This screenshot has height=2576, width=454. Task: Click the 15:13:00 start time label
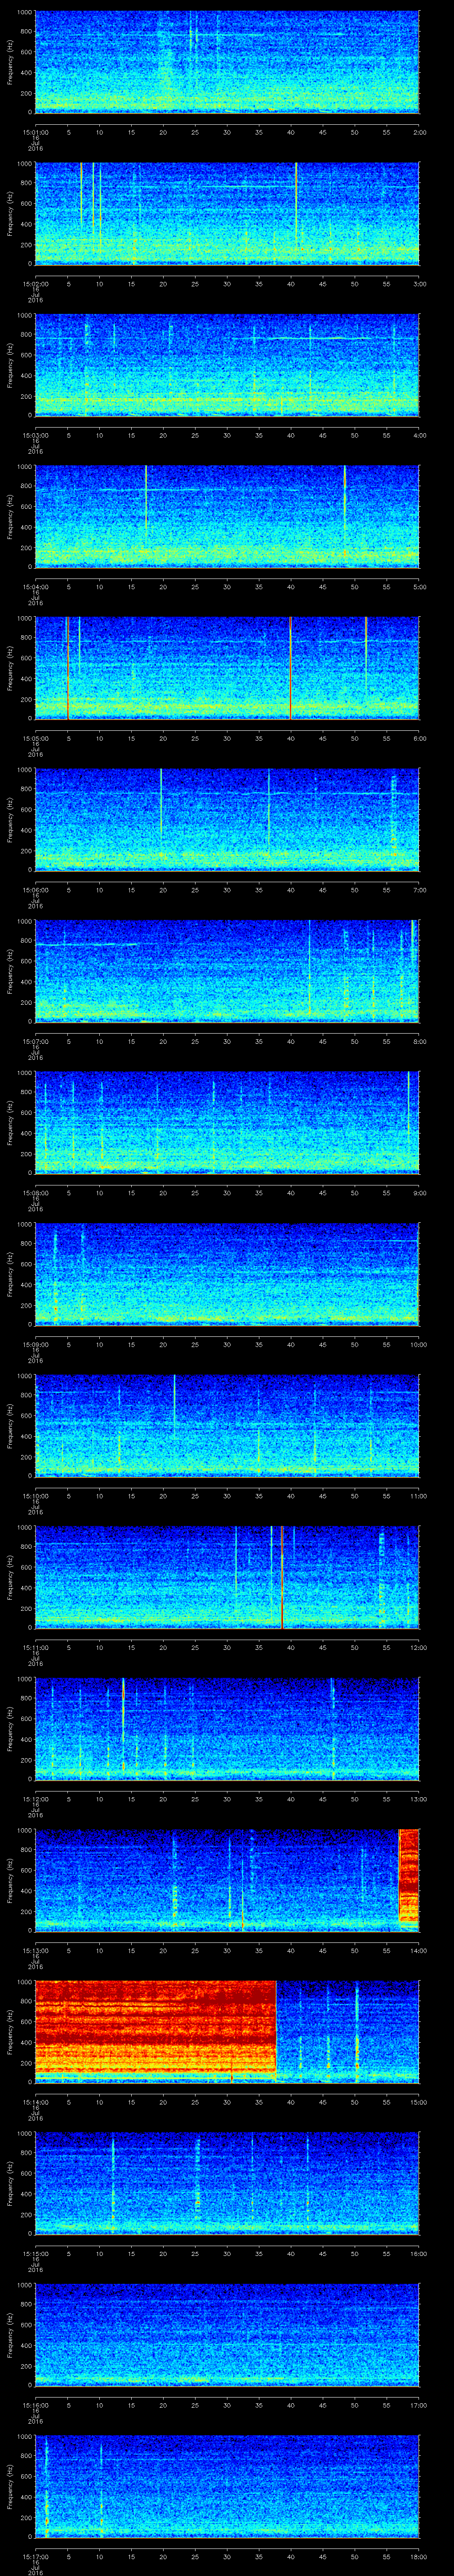point(35,1950)
